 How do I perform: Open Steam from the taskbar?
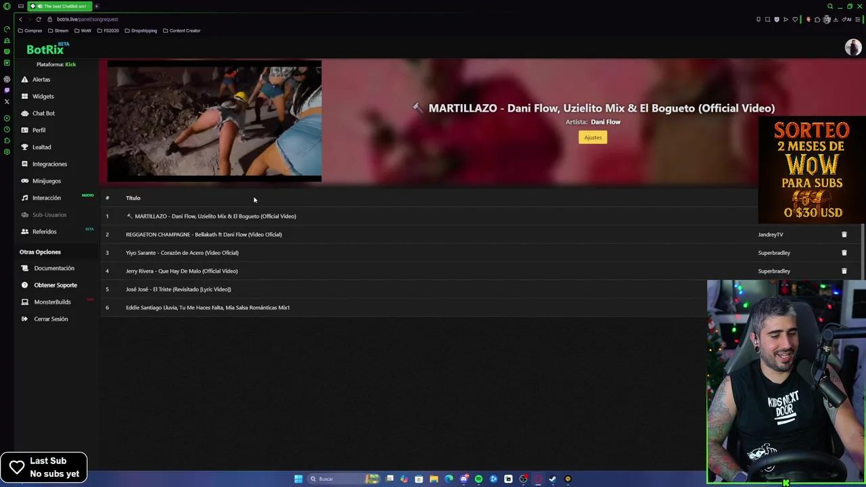point(552,479)
